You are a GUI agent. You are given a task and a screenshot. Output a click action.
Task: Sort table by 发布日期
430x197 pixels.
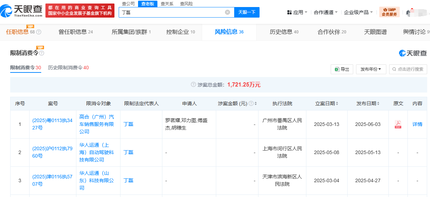click(378, 104)
